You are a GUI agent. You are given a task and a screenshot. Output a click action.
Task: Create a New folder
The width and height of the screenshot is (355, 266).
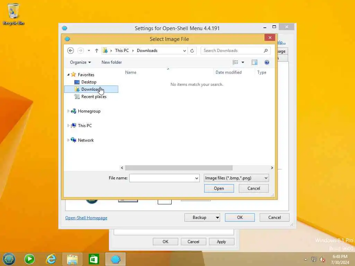112,62
